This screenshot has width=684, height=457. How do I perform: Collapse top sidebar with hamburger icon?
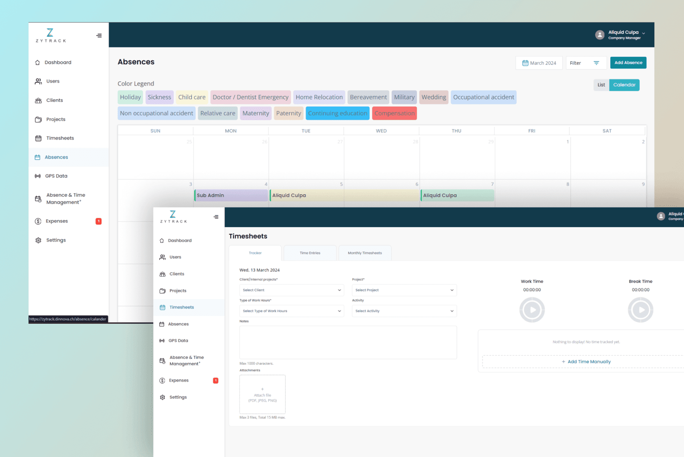coord(99,36)
